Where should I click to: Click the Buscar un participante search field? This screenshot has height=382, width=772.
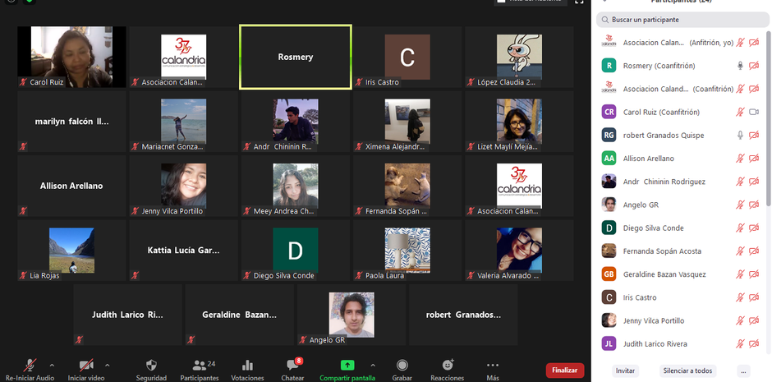(x=682, y=20)
